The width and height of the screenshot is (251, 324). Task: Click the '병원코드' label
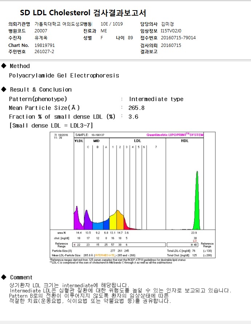17,31
